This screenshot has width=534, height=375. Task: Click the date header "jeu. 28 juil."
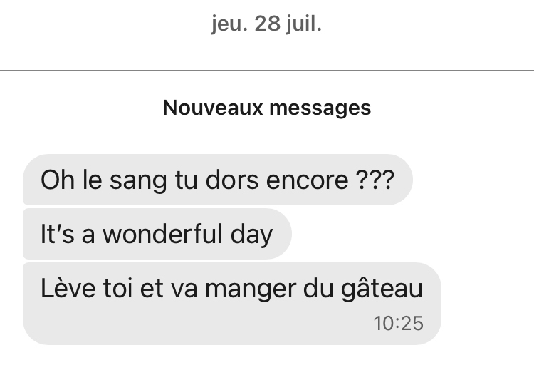pyautogui.click(x=266, y=25)
